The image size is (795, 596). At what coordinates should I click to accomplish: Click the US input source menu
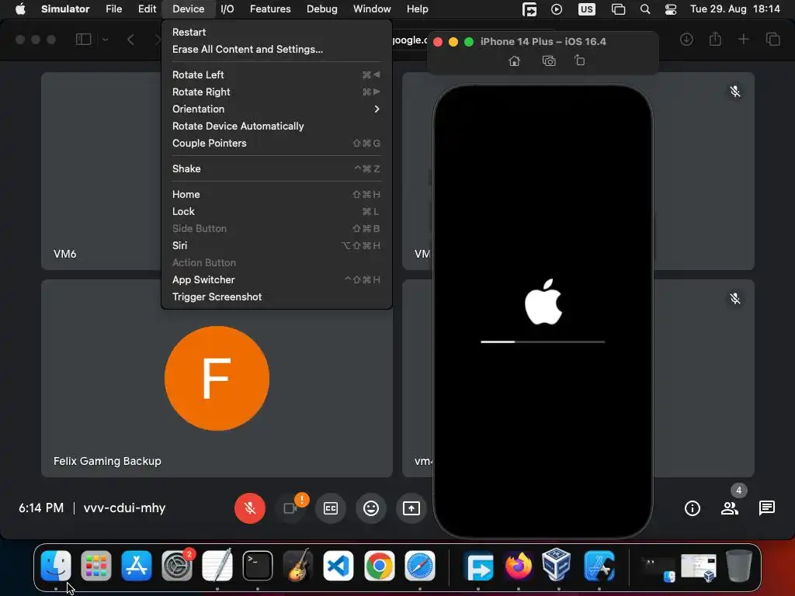[x=587, y=9]
